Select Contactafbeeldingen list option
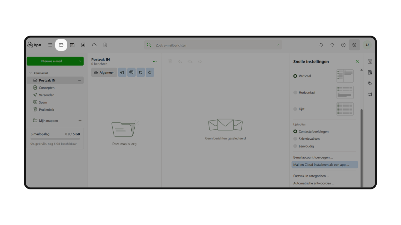401x225 pixels. (x=295, y=131)
